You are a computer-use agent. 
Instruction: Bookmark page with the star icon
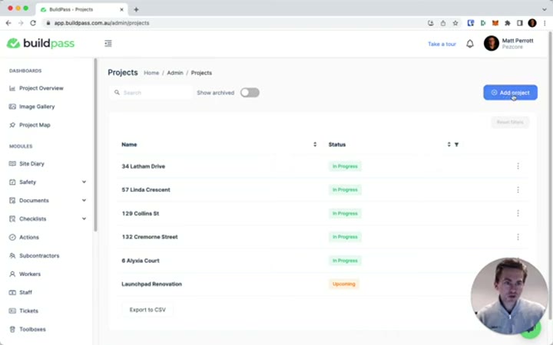455,23
